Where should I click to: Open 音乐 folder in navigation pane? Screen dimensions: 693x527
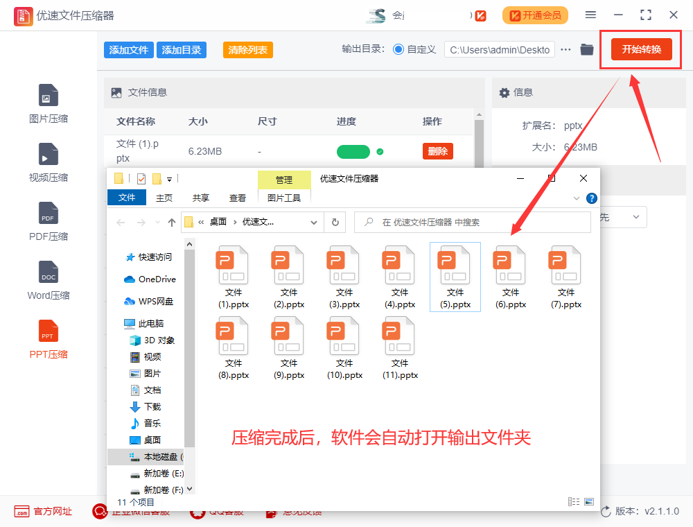pos(146,423)
